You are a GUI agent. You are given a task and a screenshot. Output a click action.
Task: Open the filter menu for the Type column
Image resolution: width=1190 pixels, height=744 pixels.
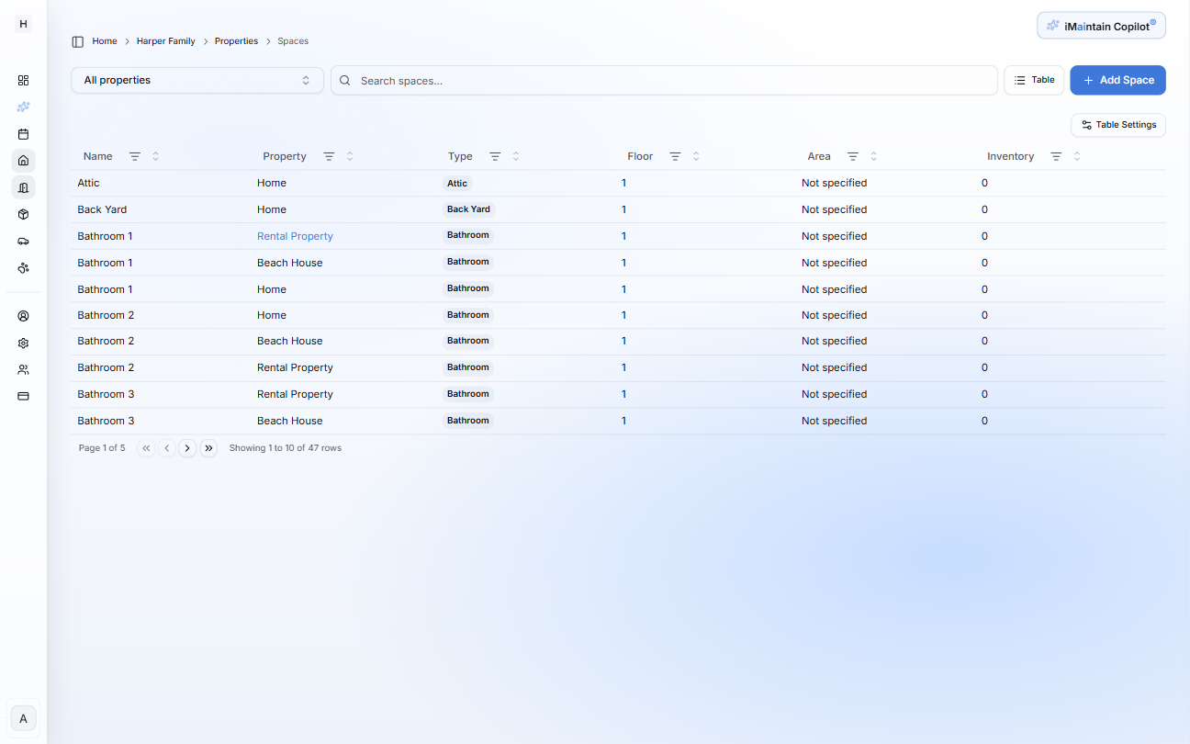[x=495, y=156]
